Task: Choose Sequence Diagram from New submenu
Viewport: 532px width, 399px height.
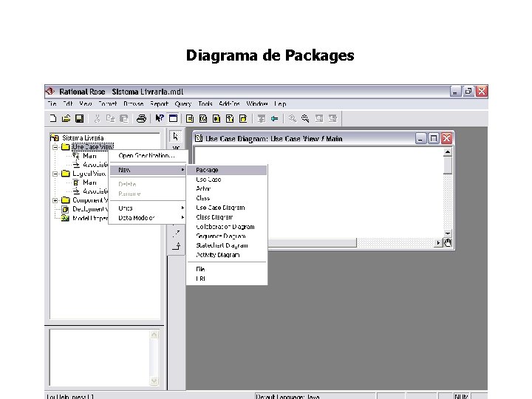Action: (x=227, y=236)
